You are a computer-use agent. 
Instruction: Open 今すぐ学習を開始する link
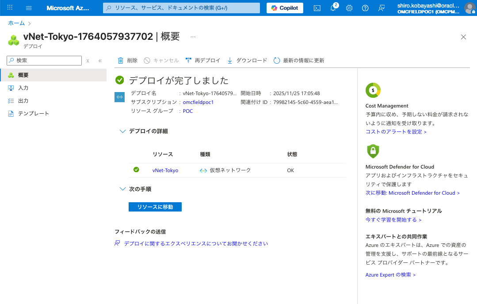(393, 219)
